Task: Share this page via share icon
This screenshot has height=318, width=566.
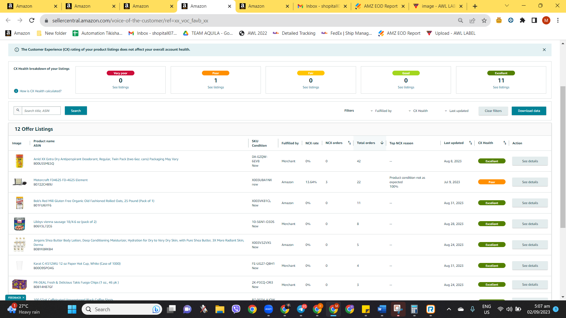Action: (x=472, y=20)
